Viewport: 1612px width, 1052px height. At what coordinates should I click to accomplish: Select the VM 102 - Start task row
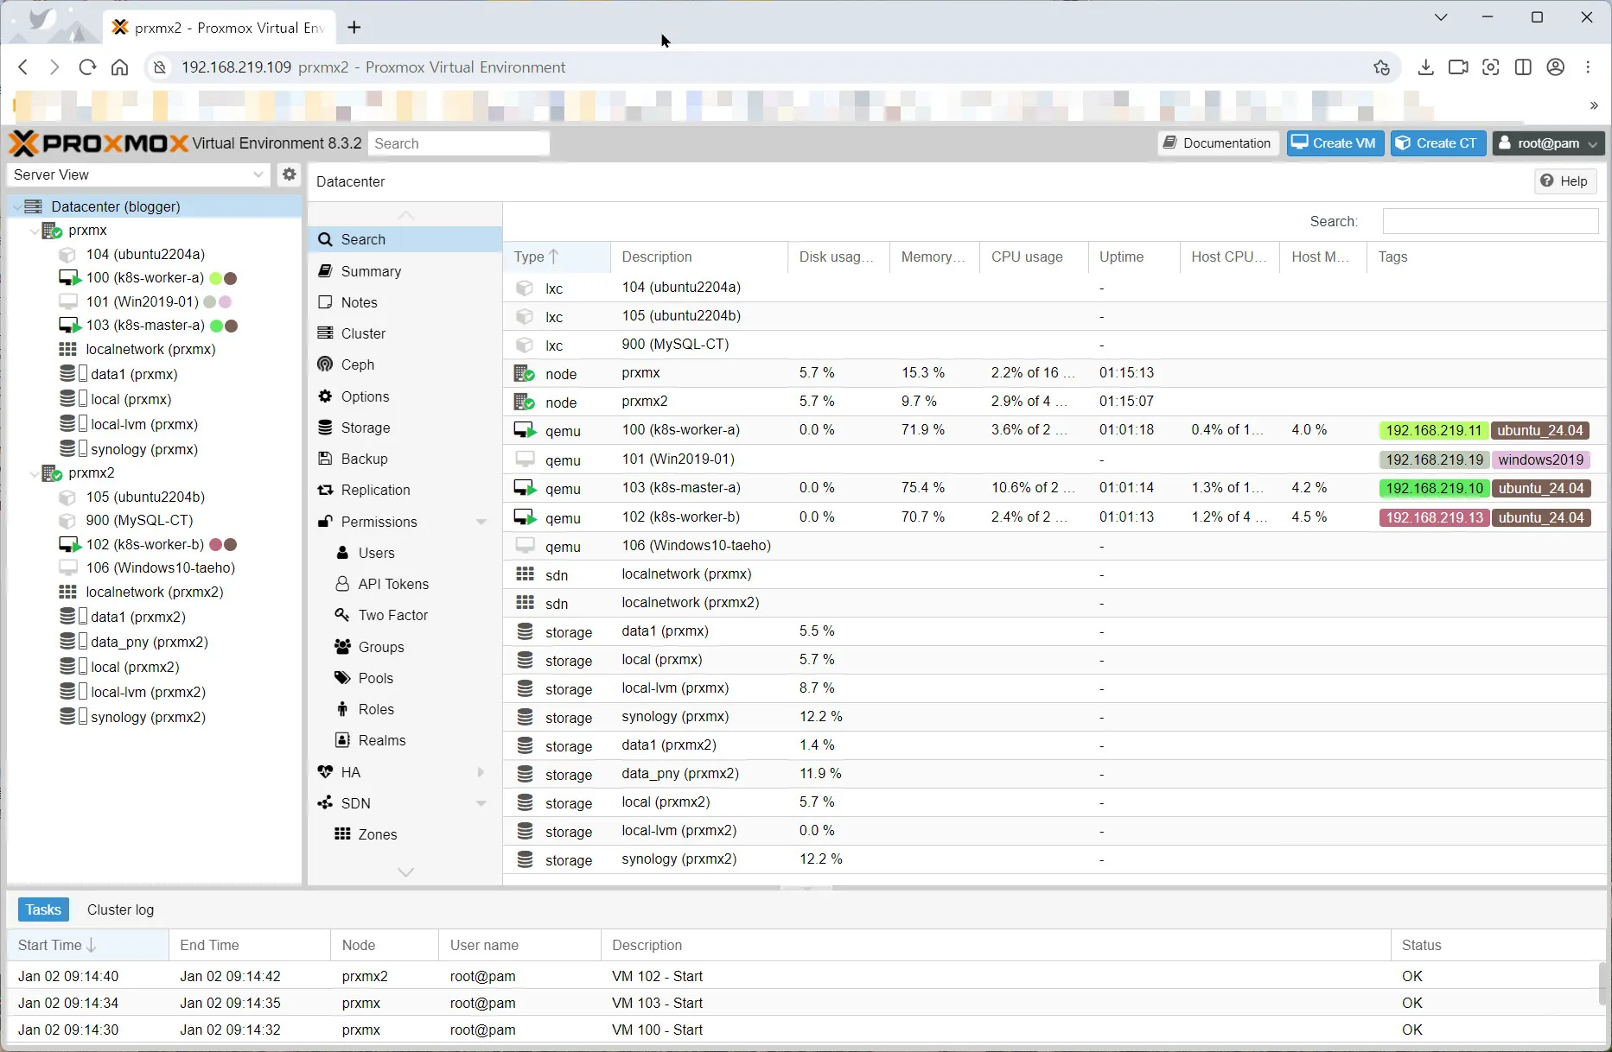click(x=804, y=976)
